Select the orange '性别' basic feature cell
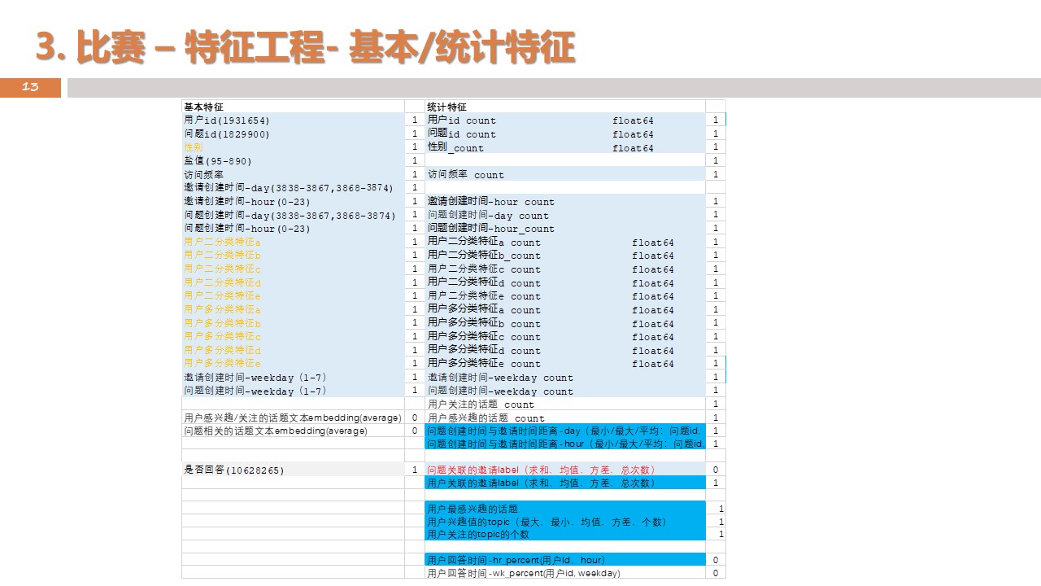 293,147
